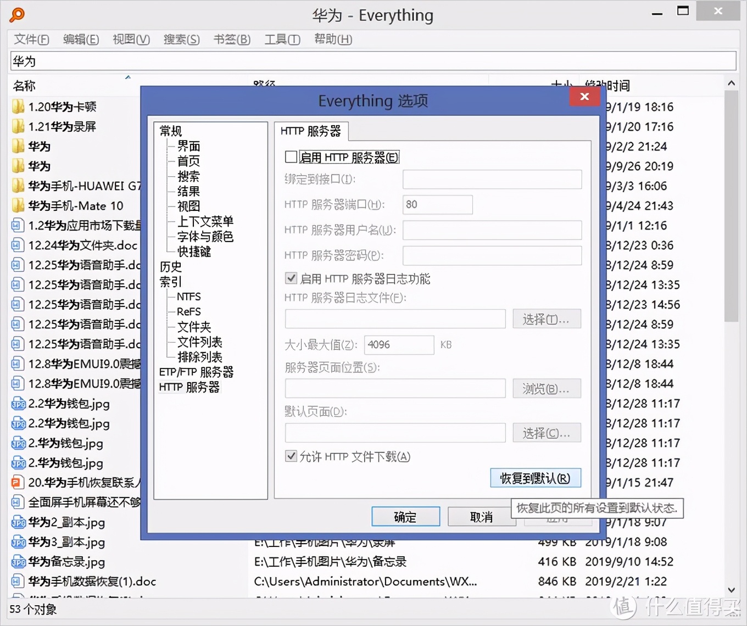Click the DOC icon beside 华为手机数据恢复(1).doc
The image size is (747, 626).
pyautogui.click(x=18, y=581)
